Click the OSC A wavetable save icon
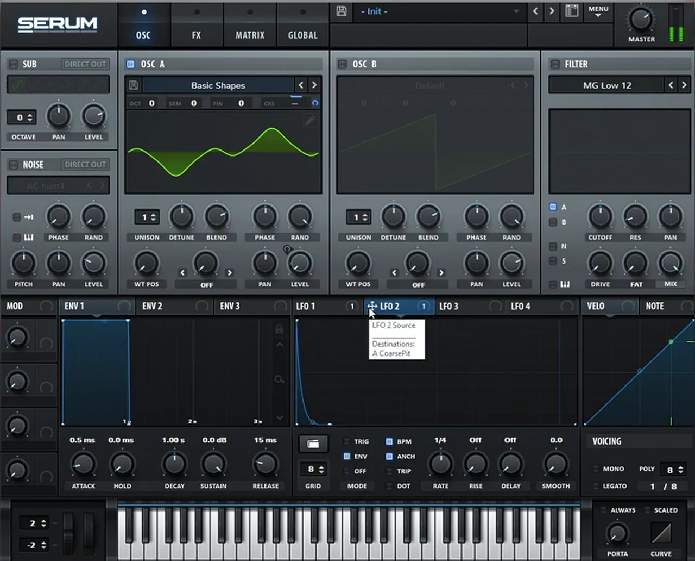 pyautogui.click(x=133, y=85)
